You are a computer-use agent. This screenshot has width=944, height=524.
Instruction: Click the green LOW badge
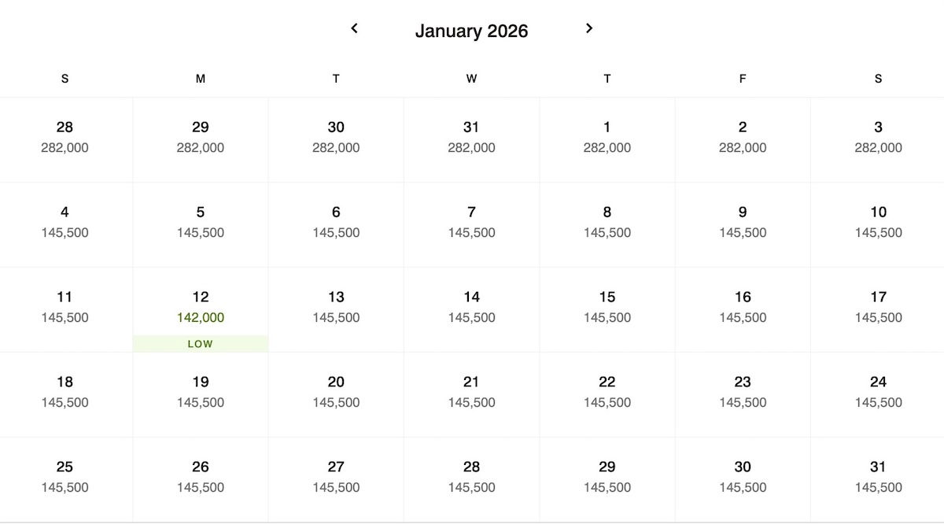[201, 344]
